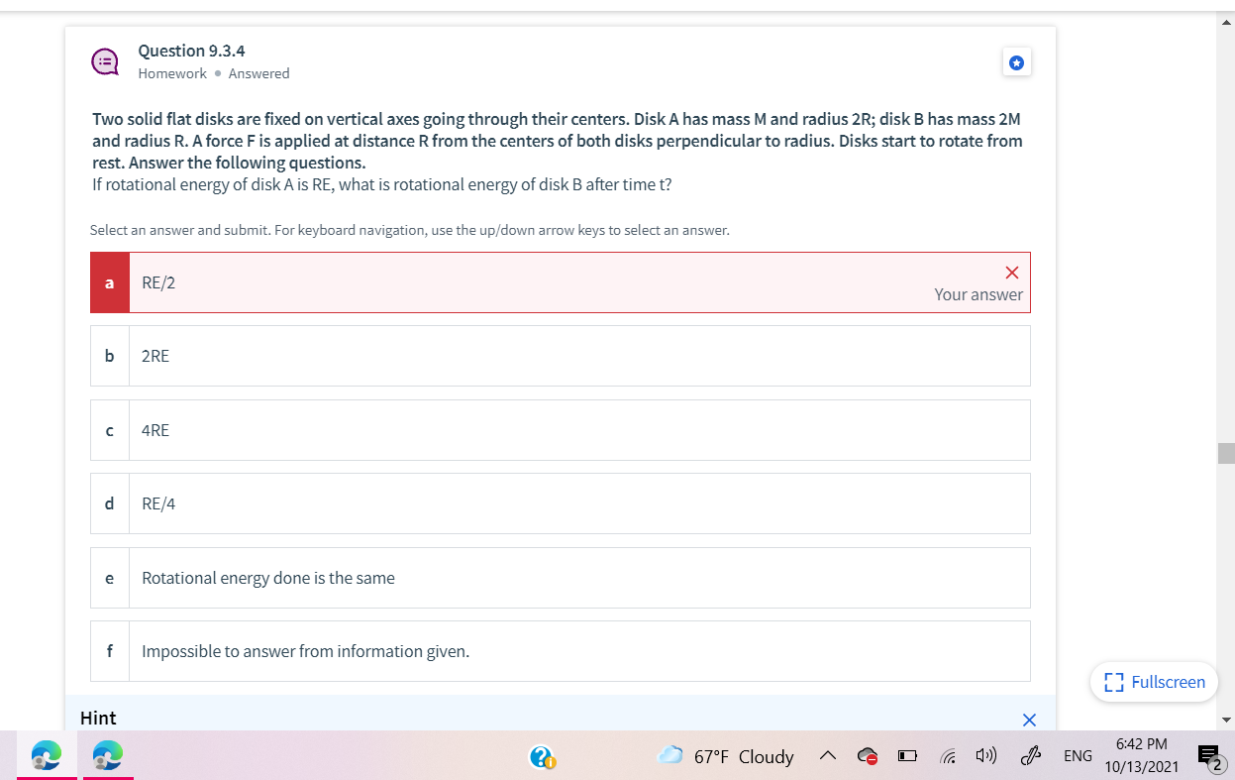This screenshot has width=1235, height=780.
Task: Click the battery status icon
Action: [907, 757]
